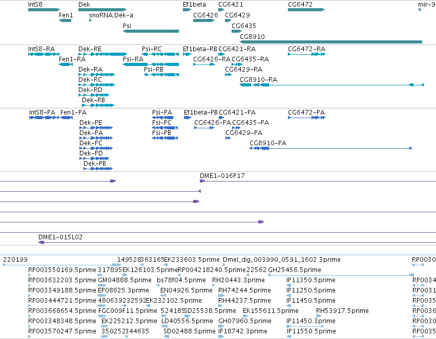Viewport: 436px width, 339px height.
Task: Click the Psi-PA protein label
Action: [162, 112]
